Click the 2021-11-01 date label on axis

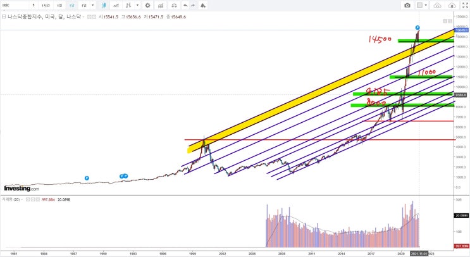tap(419, 254)
